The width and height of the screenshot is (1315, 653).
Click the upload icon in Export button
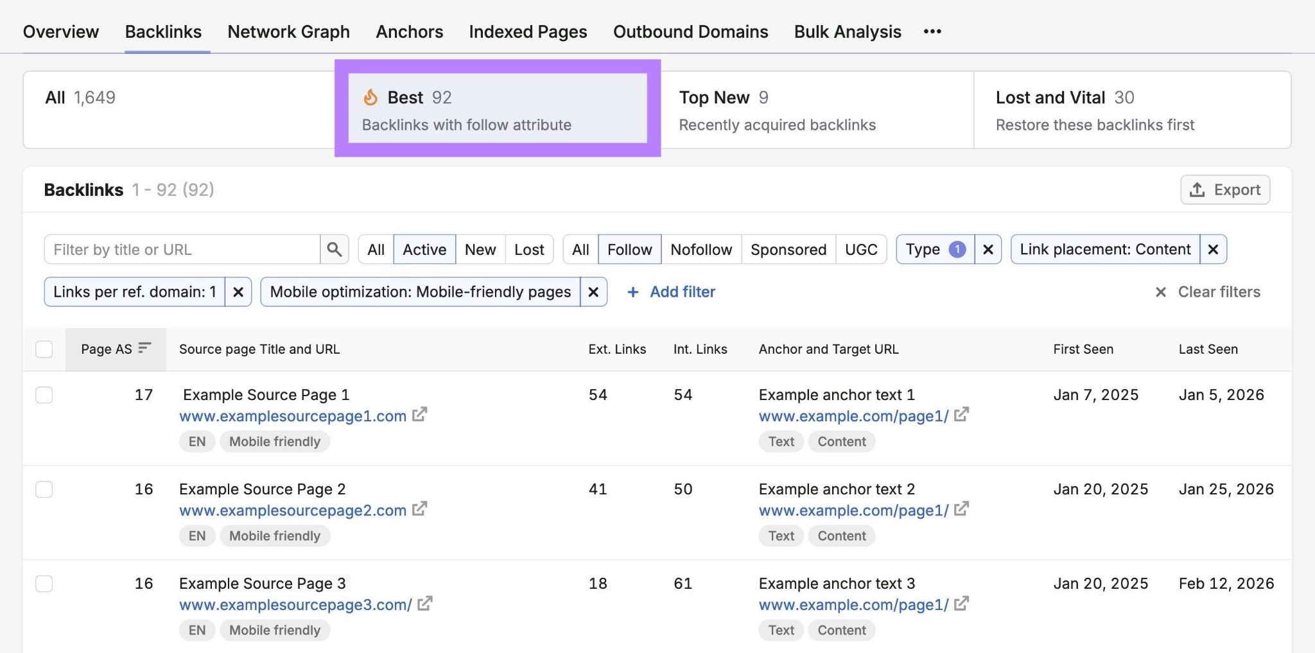tap(1197, 190)
